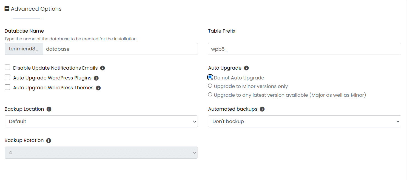Image resolution: width=407 pixels, height=180 pixels.
Task: Open the info tooltip for Auto Upgrade
Action: click(x=246, y=68)
